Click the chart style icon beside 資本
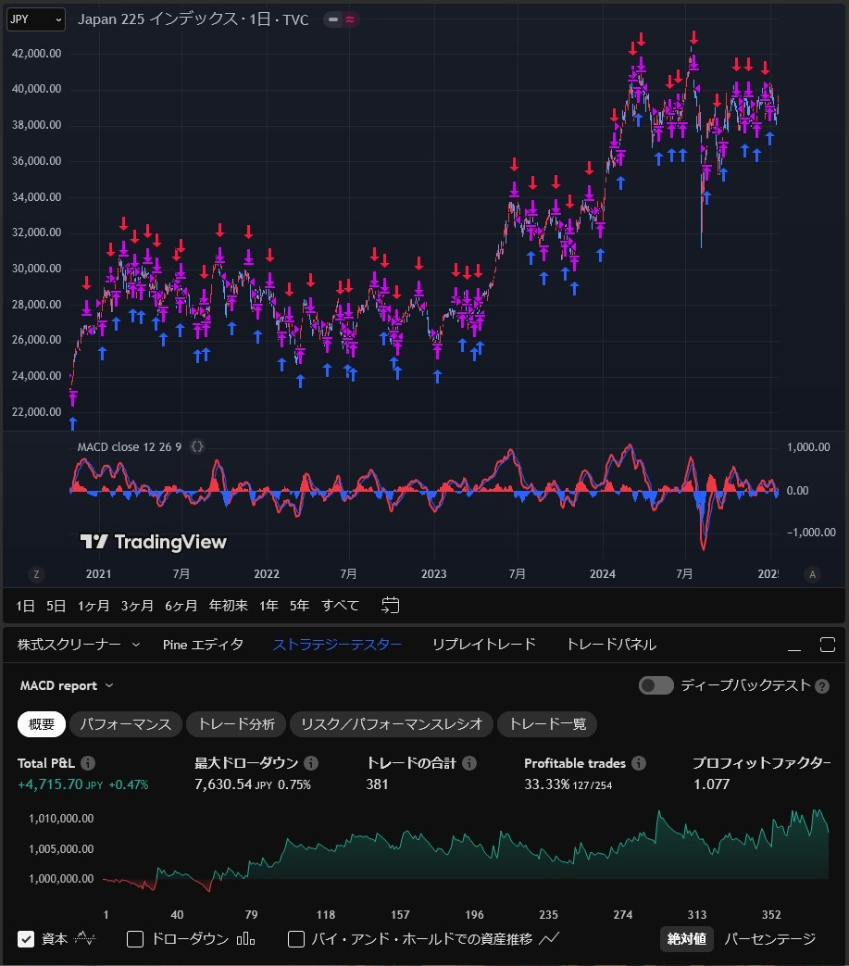Viewport: 849px width, 966px height. tap(85, 938)
